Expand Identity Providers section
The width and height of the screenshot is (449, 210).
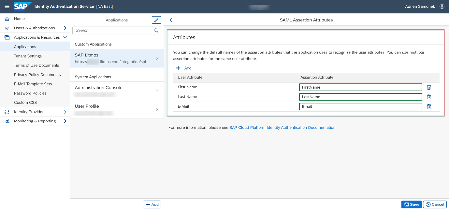click(x=65, y=112)
